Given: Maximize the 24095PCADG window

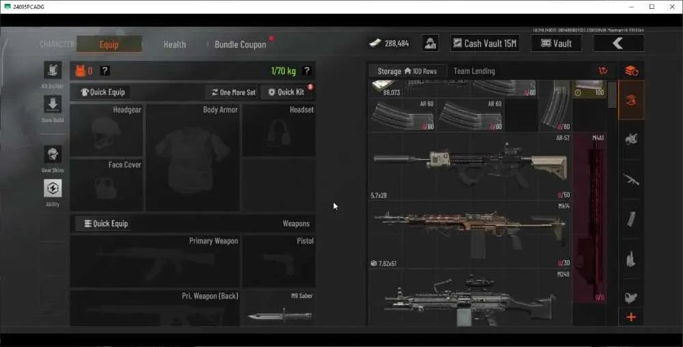Looking at the screenshot, I should (652, 7).
